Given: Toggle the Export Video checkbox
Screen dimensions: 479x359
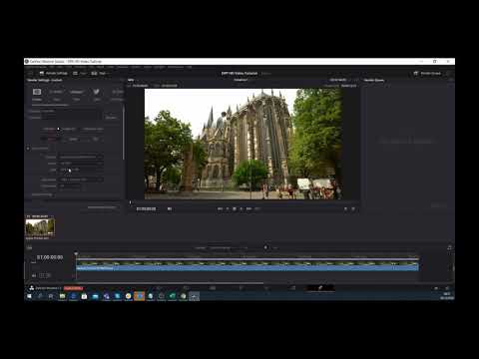Looking at the screenshot, I should 28,149.
